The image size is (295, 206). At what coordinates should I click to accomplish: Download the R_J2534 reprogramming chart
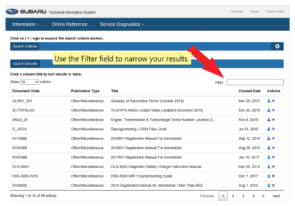[269, 129]
